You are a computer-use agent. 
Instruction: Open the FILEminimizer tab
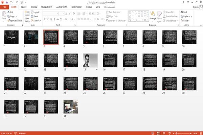pyautogui.click(x=110, y=7)
